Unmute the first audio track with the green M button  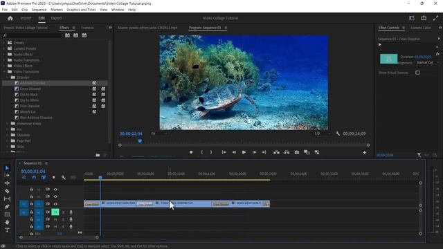[55, 212]
